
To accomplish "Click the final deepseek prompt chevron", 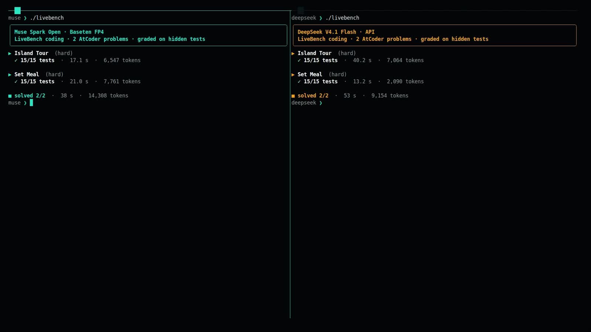I will click(x=321, y=103).
